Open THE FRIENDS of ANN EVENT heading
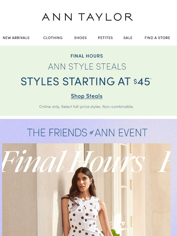 pyautogui.click(x=87, y=132)
